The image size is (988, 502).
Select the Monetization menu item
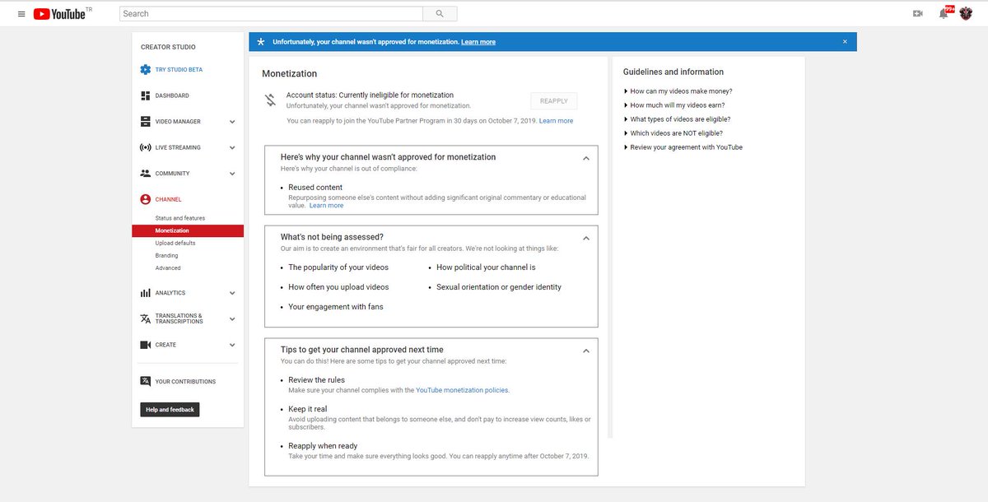pos(188,230)
